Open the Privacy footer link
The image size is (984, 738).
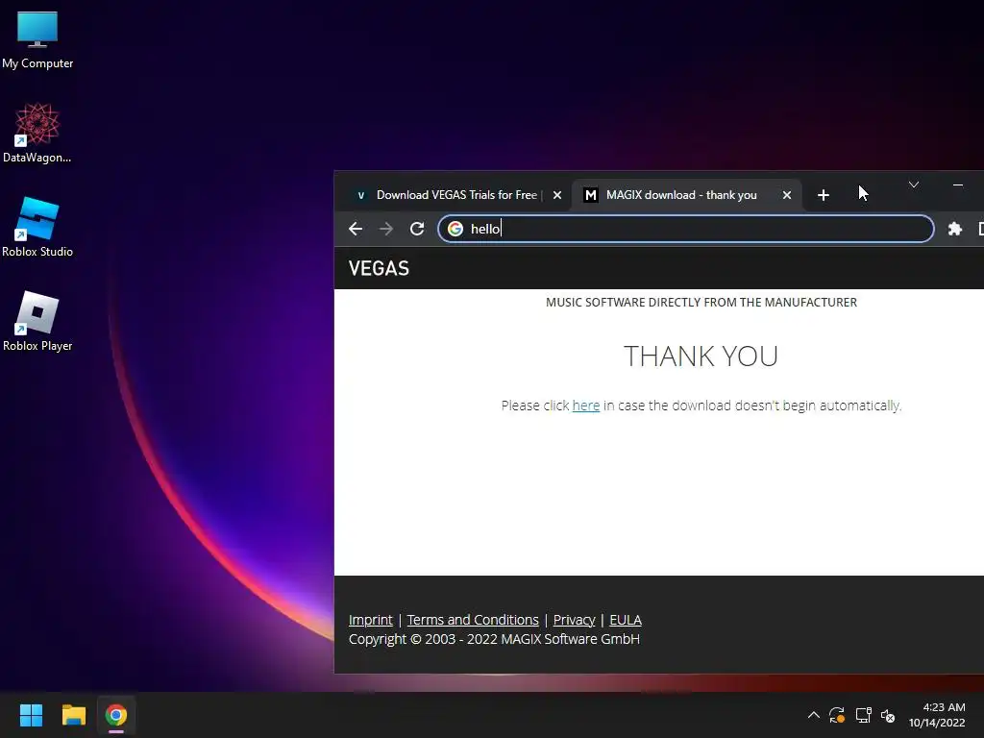tap(574, 620)
